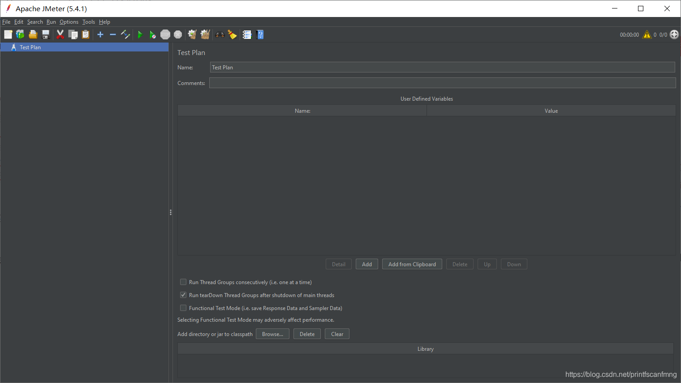Toggle Run tearDown Thread Groups checkbox
This screenshot has height=383, width=681.
click(183, 295)
